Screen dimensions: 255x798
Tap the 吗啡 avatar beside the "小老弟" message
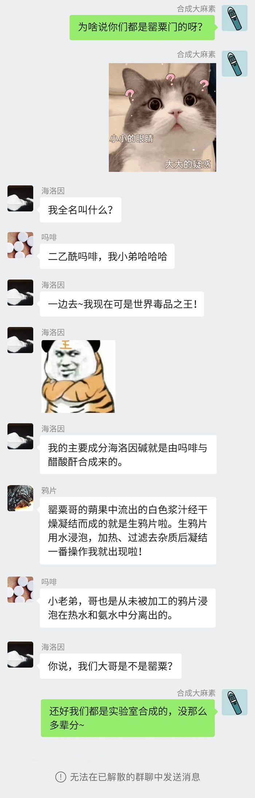point(20,589)
